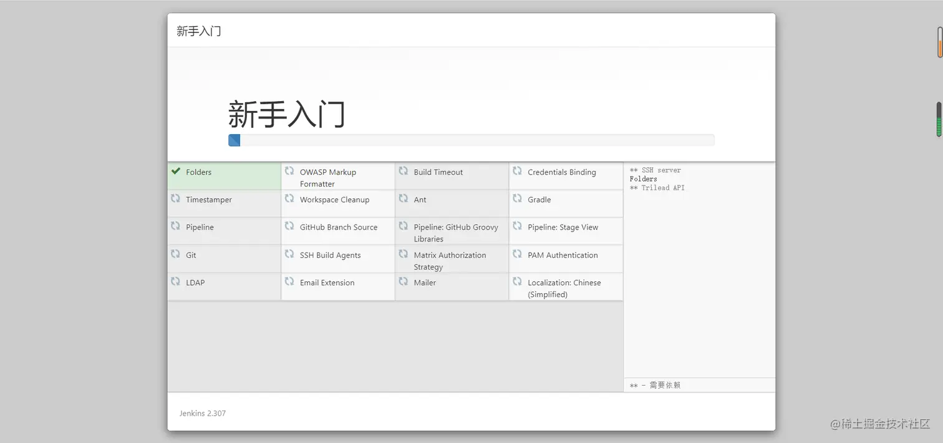Select the PAM Authentication plugin name
Screen dimensions: 943x443
pos(563,255)
